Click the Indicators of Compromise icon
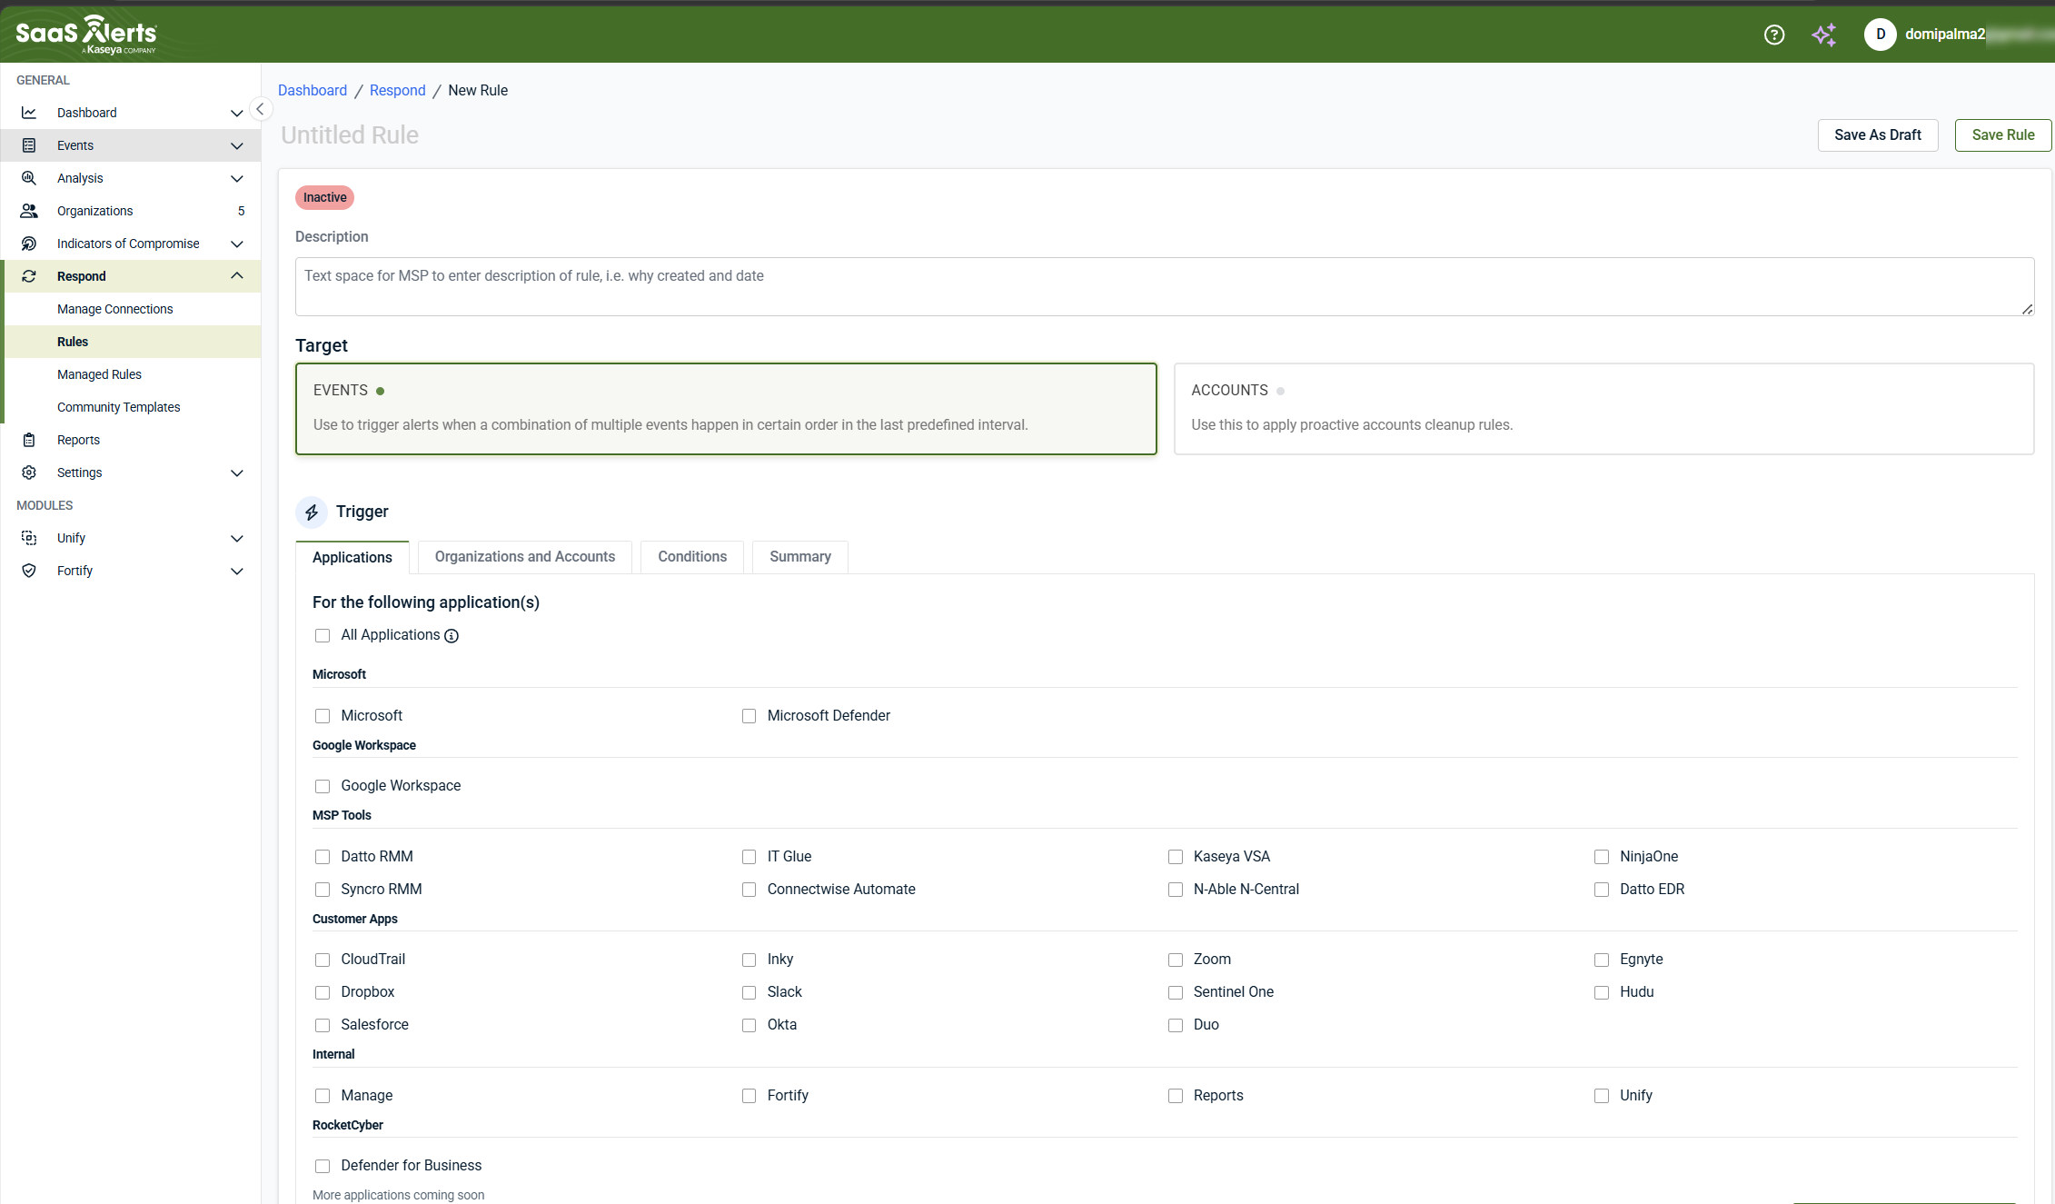2055x1204 pixels. tap(29, 244)
